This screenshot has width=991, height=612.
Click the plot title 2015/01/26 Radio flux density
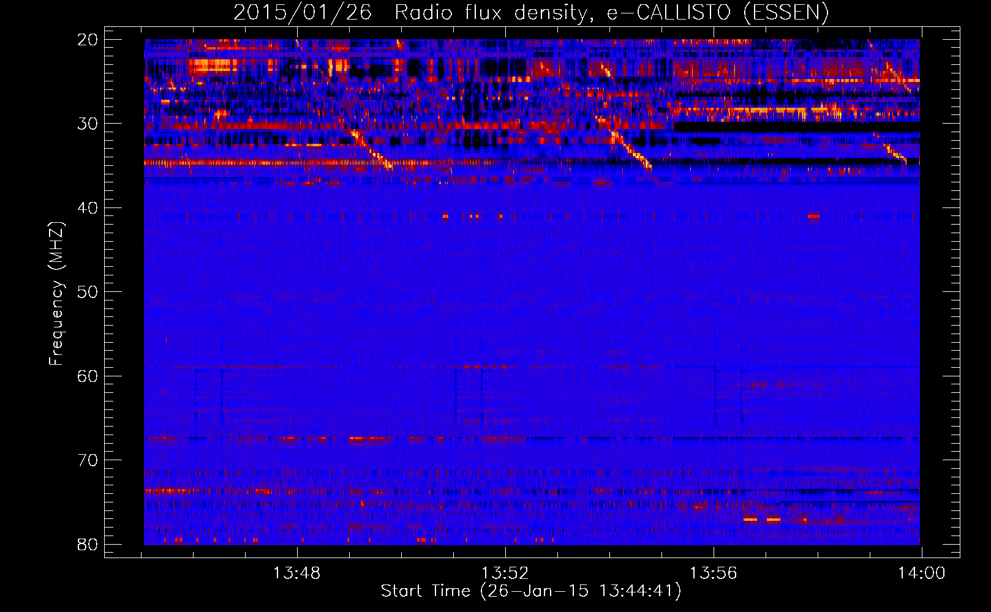[x=531, y=13]
